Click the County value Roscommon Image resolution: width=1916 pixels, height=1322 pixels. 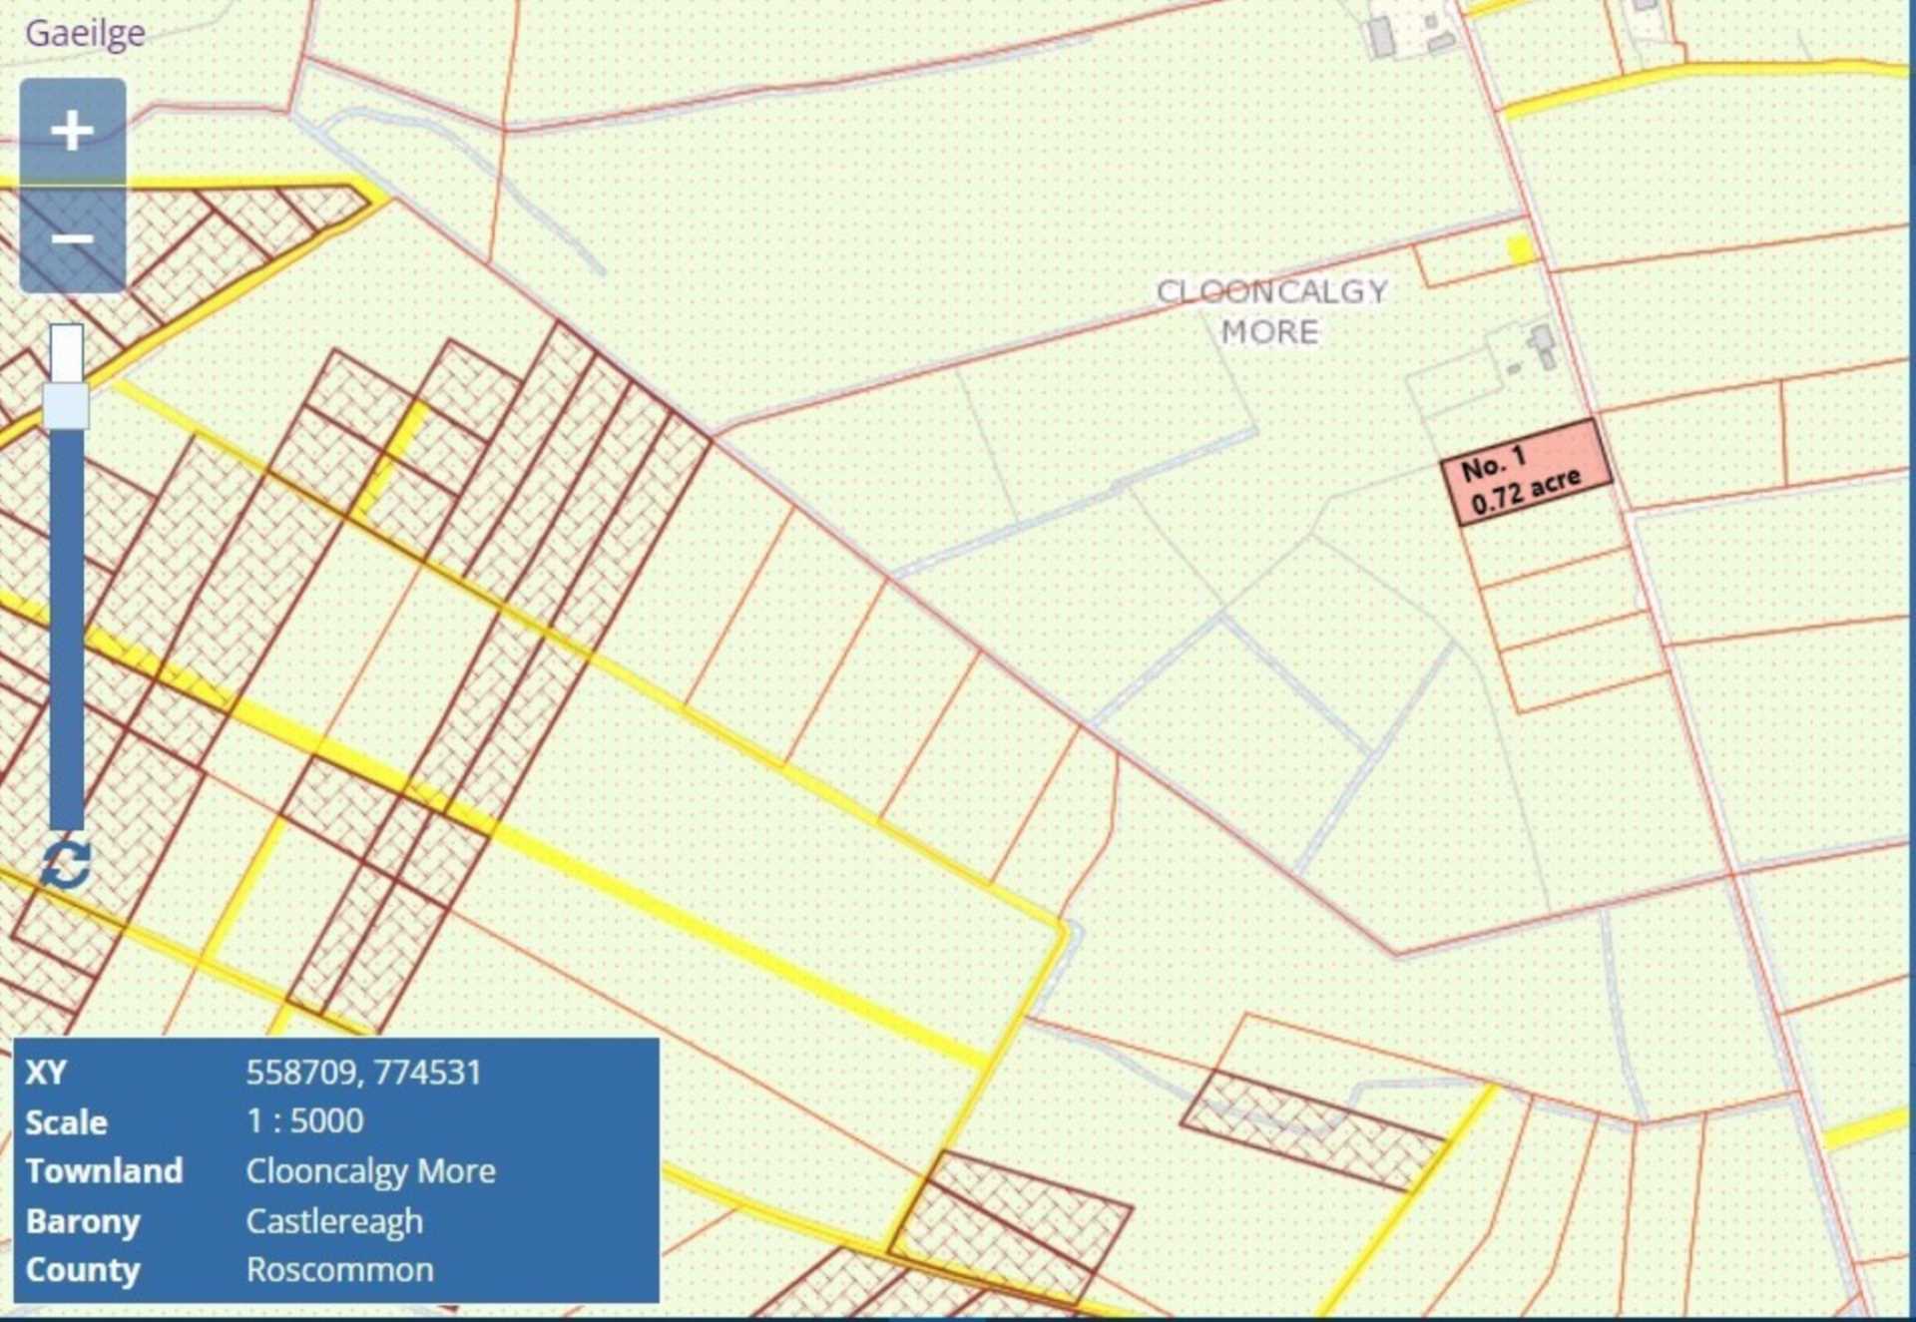click(x=339, y=1269)
